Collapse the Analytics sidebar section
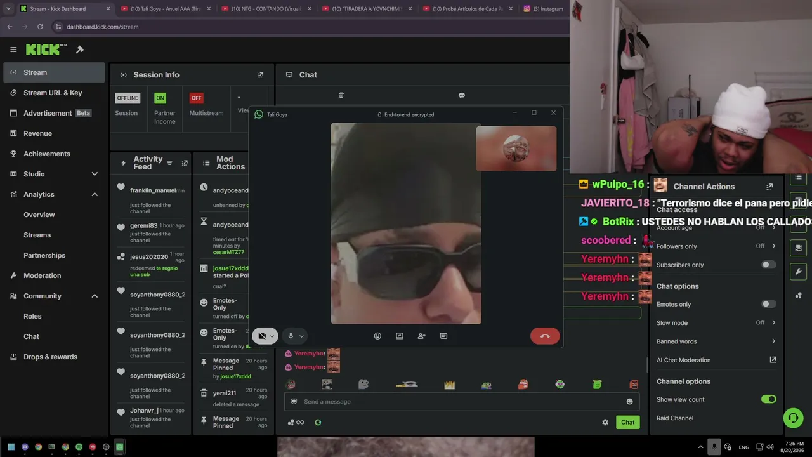 (95, 194)
